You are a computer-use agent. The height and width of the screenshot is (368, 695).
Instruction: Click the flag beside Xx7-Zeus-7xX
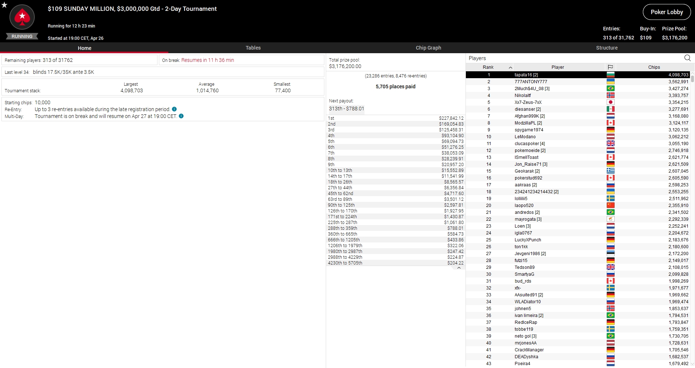pyautogui.click(x=611, y=102)
